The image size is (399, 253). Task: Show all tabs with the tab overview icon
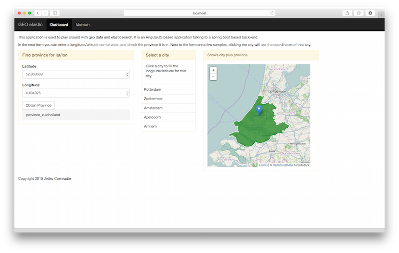pos(359,13)
